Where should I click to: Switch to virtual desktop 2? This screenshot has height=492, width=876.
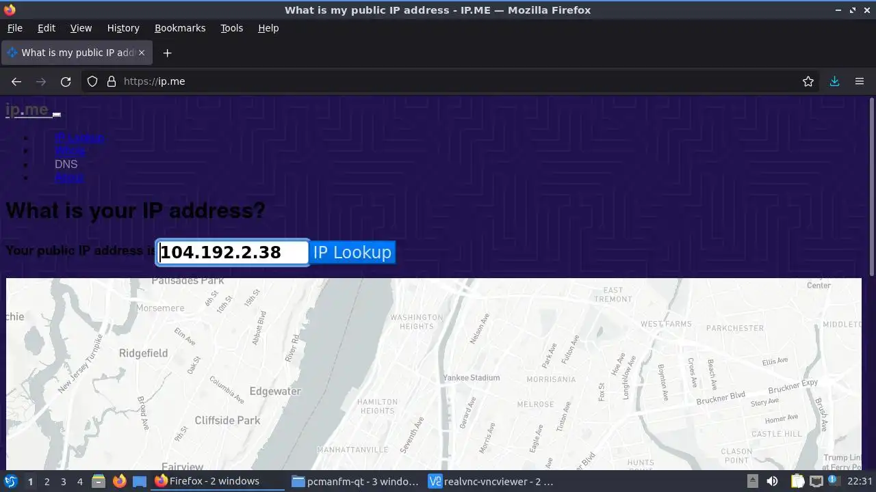click(47, 482)
